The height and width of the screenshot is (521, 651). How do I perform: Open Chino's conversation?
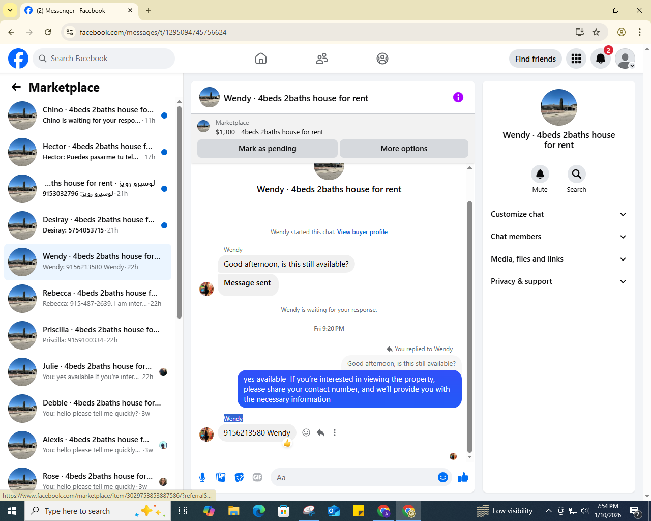coord(87,115)
